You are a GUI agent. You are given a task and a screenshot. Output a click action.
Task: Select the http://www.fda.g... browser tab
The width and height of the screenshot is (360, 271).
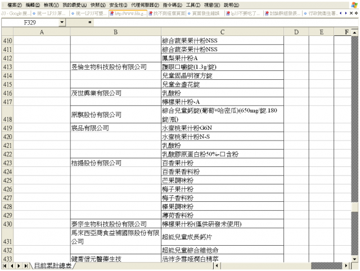pos(128,13)
